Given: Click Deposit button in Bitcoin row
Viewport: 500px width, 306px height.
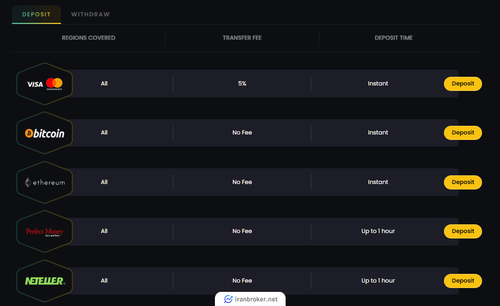Looking at the screenshot, I should pyautogui.click(x=462, y=133).
